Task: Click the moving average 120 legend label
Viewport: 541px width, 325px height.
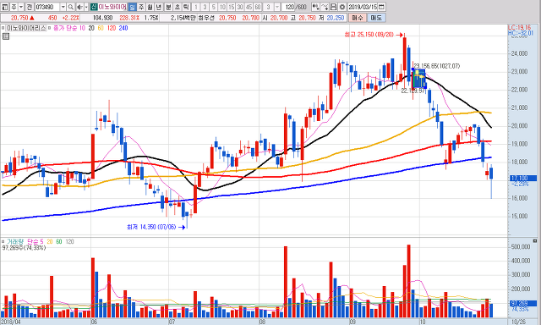Action: 112,28
